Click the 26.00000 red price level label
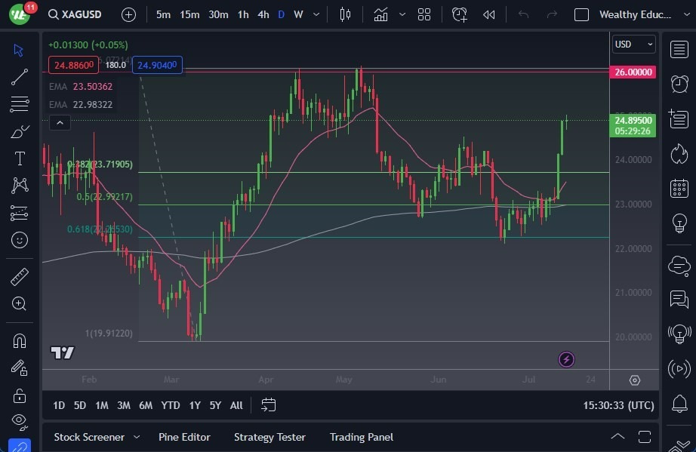The image size is (696, 452). [633, 72]
